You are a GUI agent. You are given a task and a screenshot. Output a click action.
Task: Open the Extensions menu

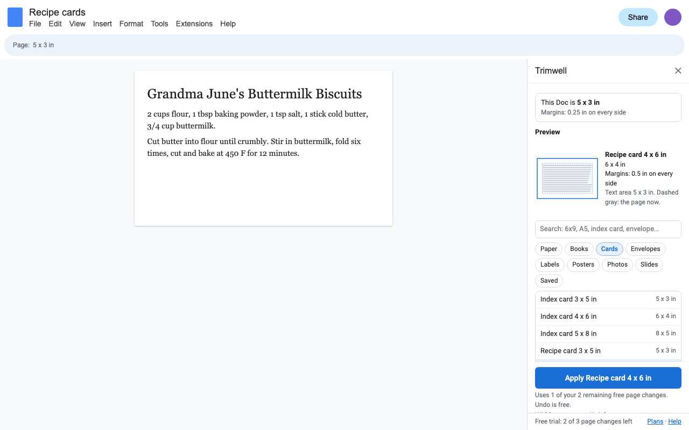click(194, 24)
